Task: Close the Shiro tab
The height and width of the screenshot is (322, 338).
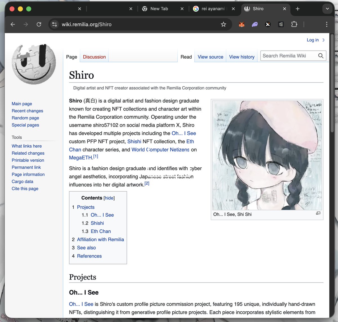Action: click(284, 9)
